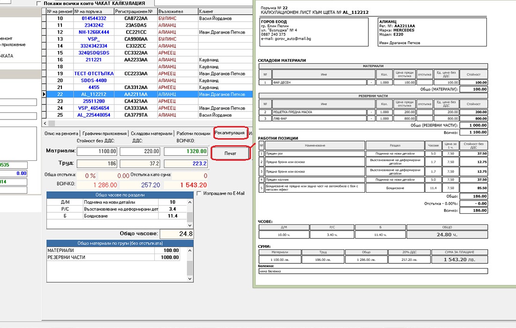Click the Труд value field 186
516x328 pixels.
pyautogui.click(x=97, y=164)
